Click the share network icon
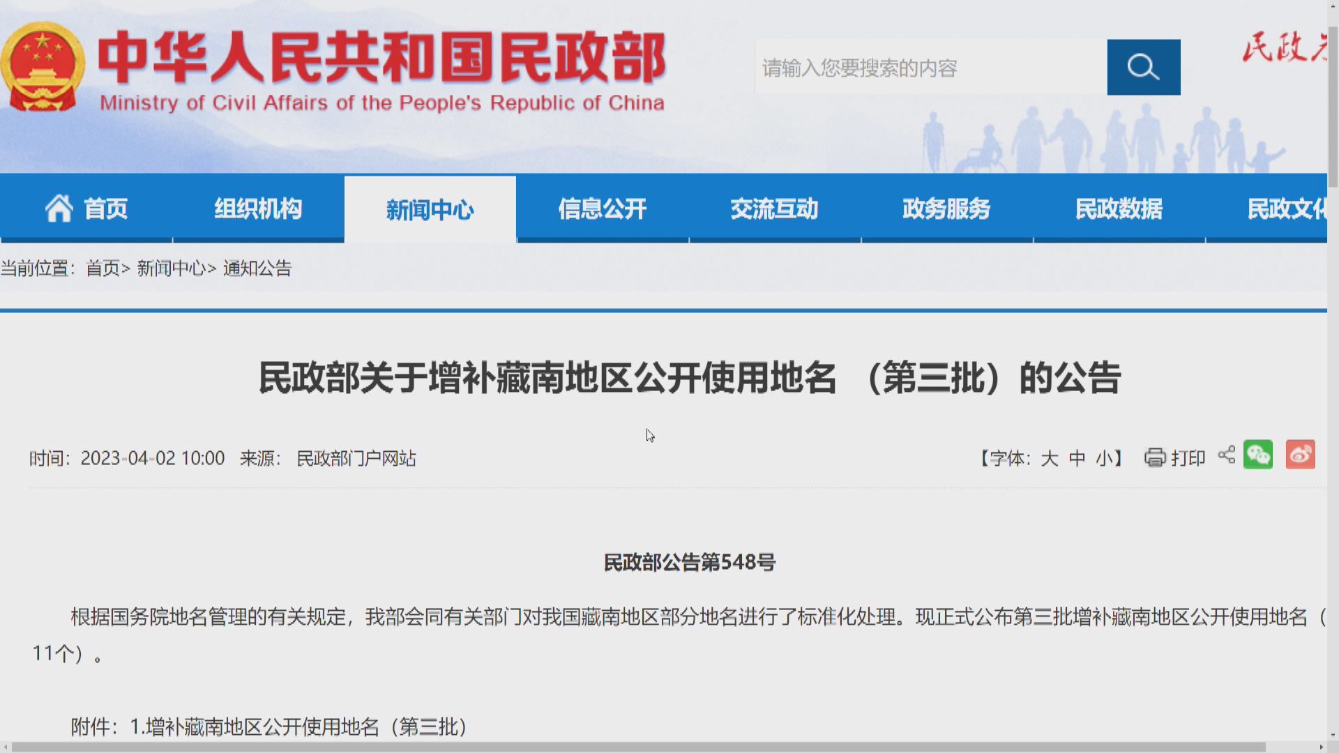This screenshot has height=753, width=1339. [x=1226, y=455]
